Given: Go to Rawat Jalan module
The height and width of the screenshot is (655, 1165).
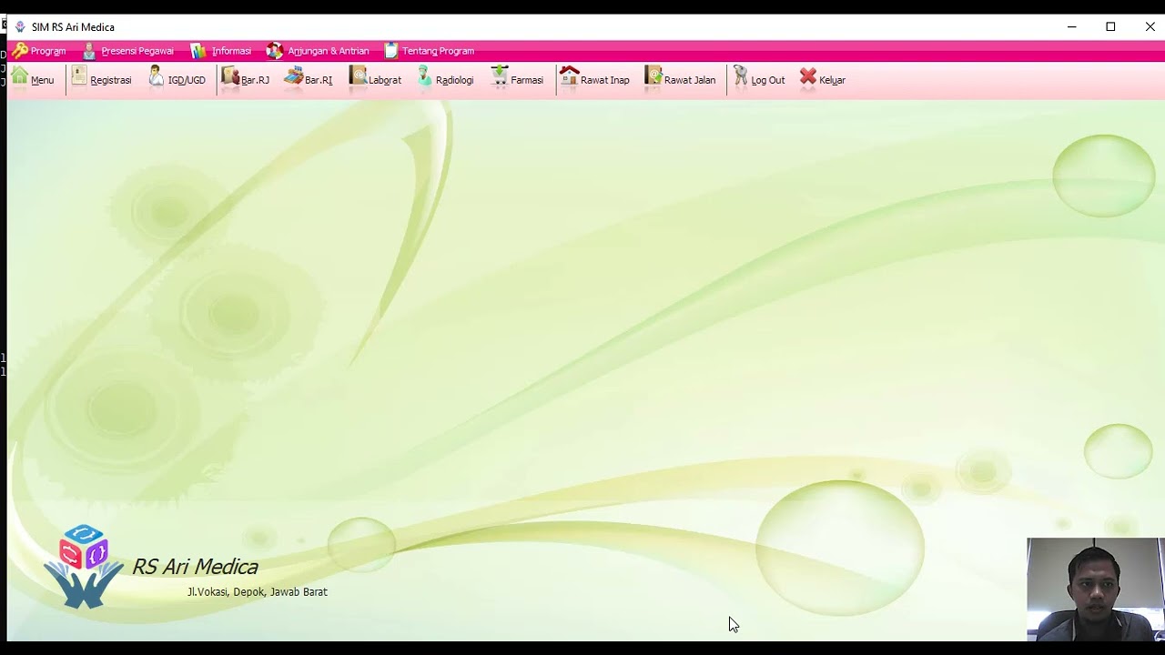Looking at the screenshot, I should [680, 79].
